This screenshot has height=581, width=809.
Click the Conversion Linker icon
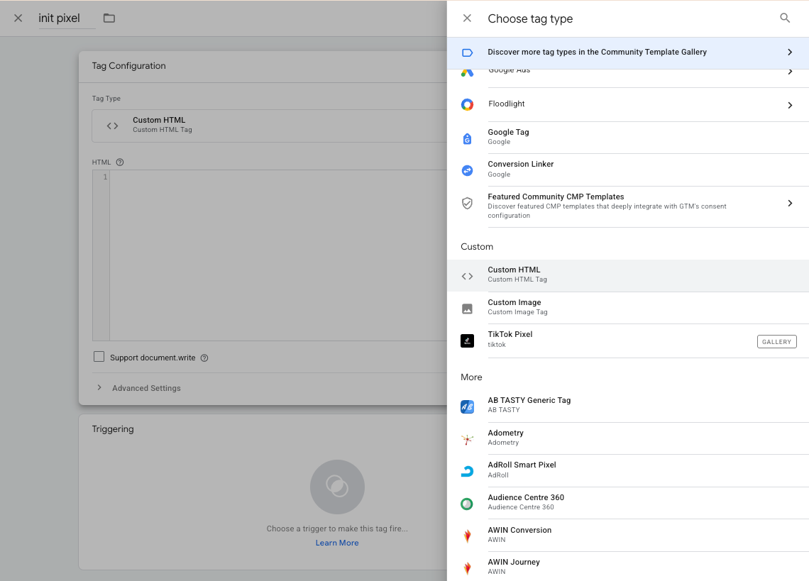point(467,170)
